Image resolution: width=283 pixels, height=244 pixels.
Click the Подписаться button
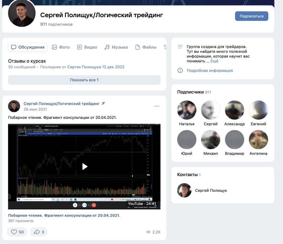(251, 16)
